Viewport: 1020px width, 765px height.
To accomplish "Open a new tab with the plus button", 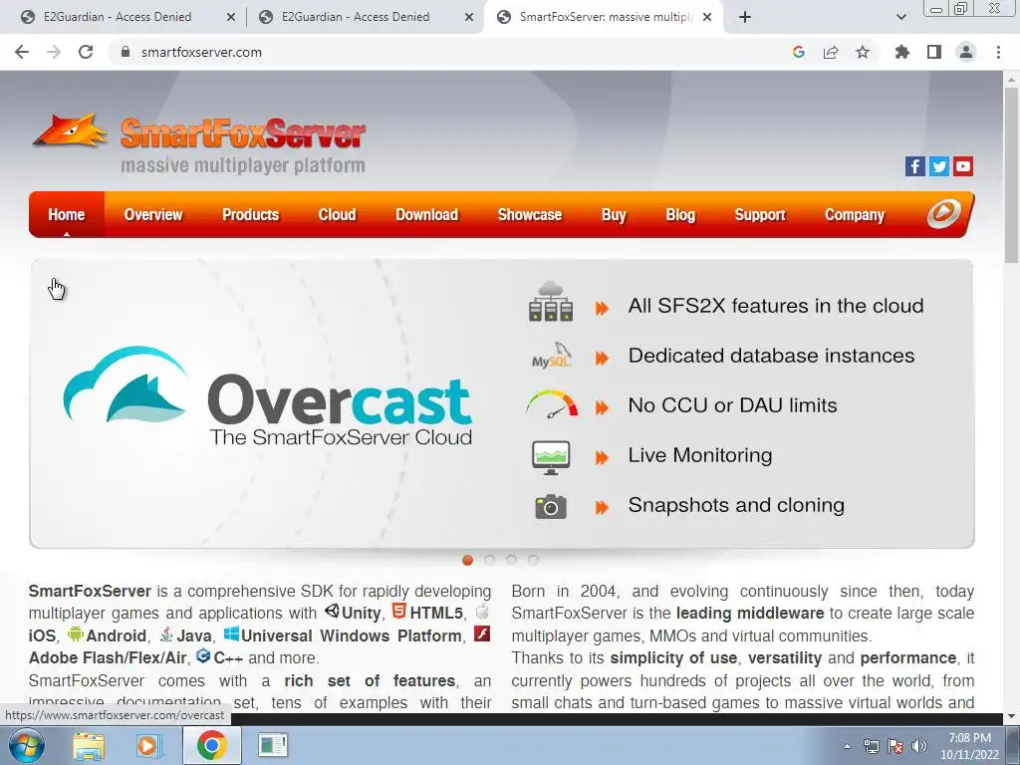I will point(745,17).
